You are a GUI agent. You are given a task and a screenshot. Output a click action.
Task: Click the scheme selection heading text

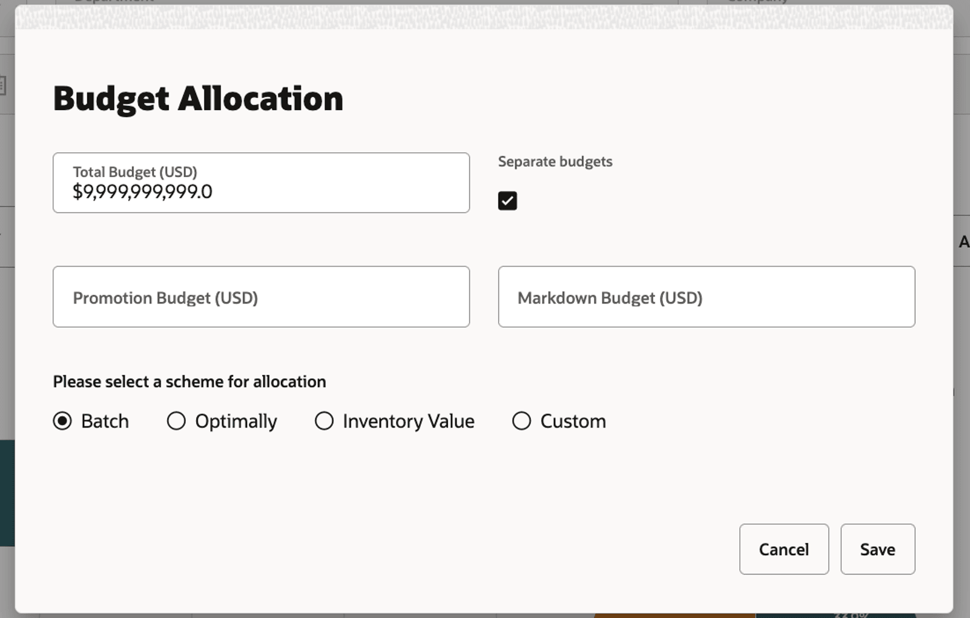pos(190,382)
